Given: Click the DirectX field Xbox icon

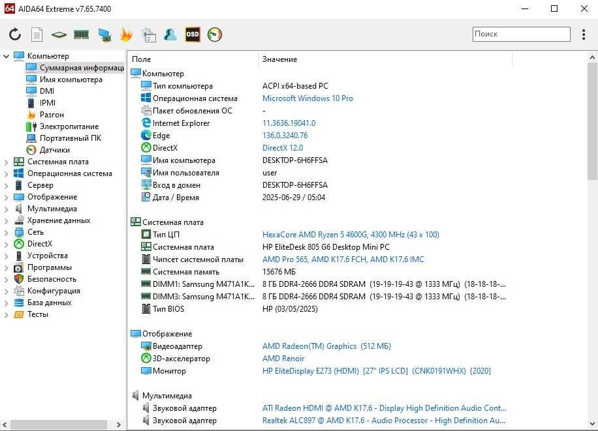Looking at the screenshot, I should (146, 147).
